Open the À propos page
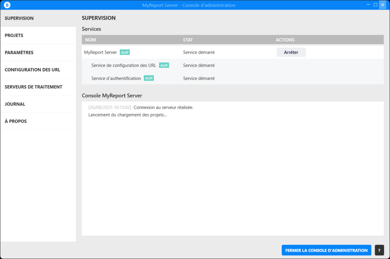Image resolution: width=390 pixels, height=259 pixels. 16,121
